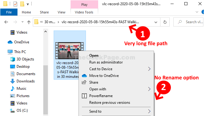Open the Video Tools tab

(84, 12)
